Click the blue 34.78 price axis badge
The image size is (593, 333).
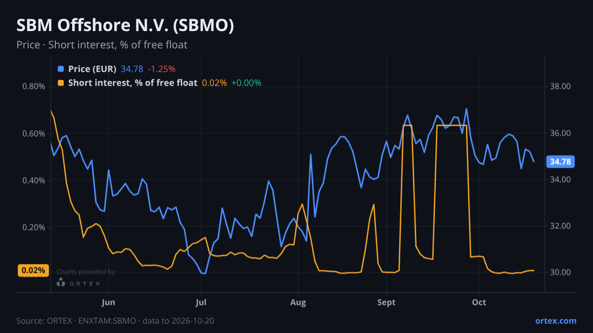point(560,161)
